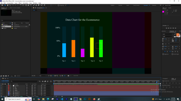Select the Eraser tool
Screen dimensions: 181x101
point(39,5)
